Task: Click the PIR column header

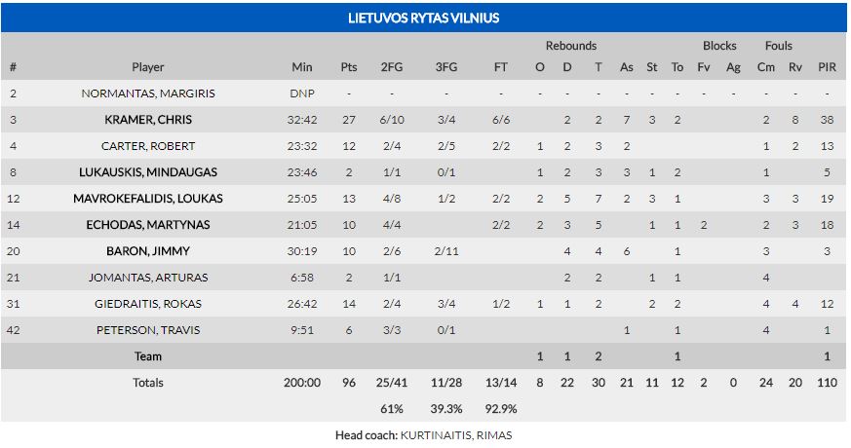Action: [x=827, y=67]
